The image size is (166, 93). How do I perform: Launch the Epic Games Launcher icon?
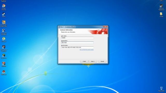pyautogui.click(x=4, y=49)
